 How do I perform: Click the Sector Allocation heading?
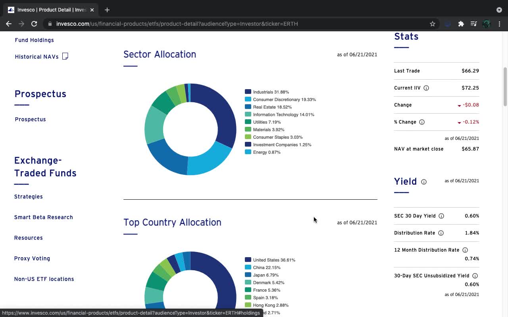[160, 54]
